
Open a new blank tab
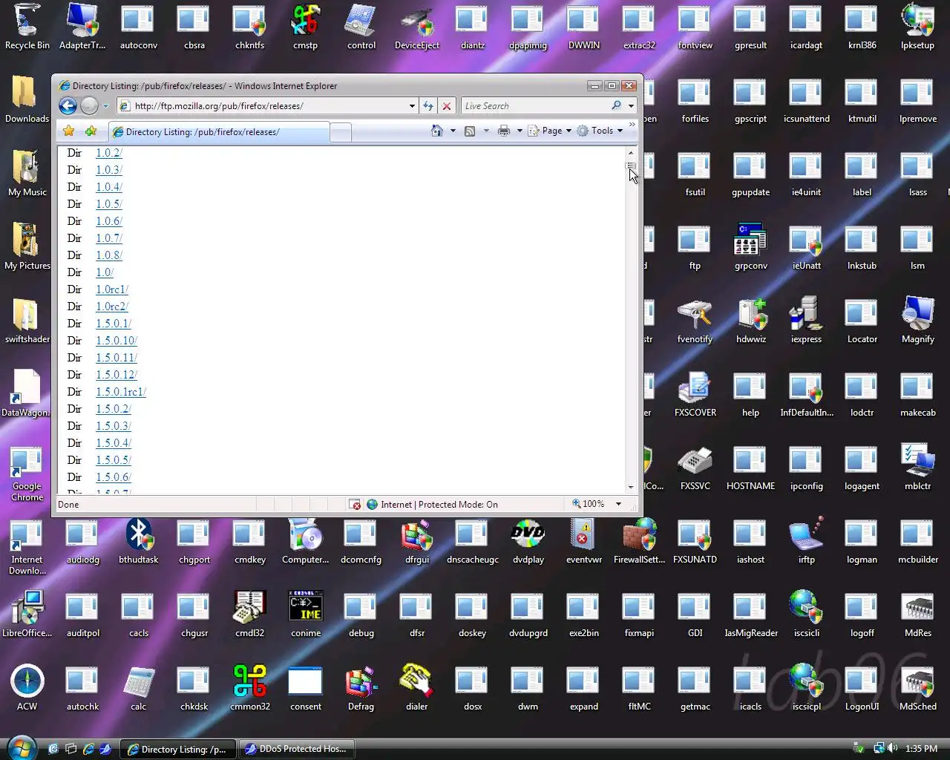point(340,133)
